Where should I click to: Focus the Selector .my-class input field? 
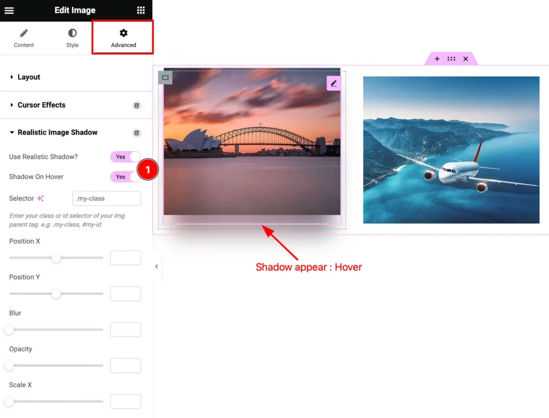click(x=107, y=198)
